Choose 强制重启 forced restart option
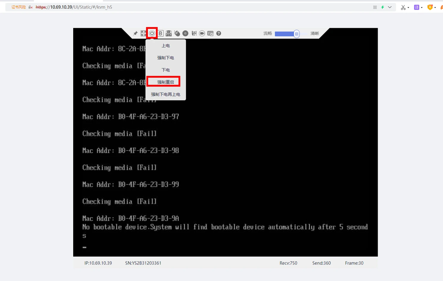 (x=165, y=82)
